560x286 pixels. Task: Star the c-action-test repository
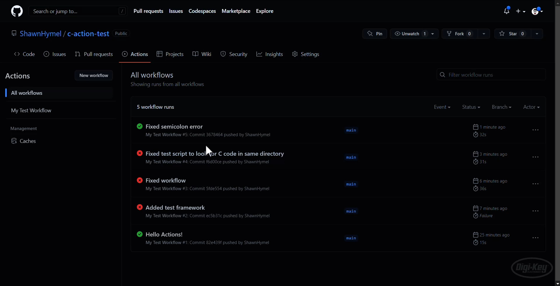[513, 34]
